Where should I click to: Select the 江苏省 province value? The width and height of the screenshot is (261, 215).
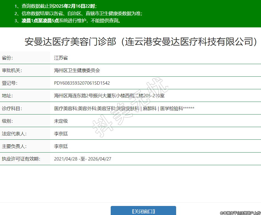(61, 58)
